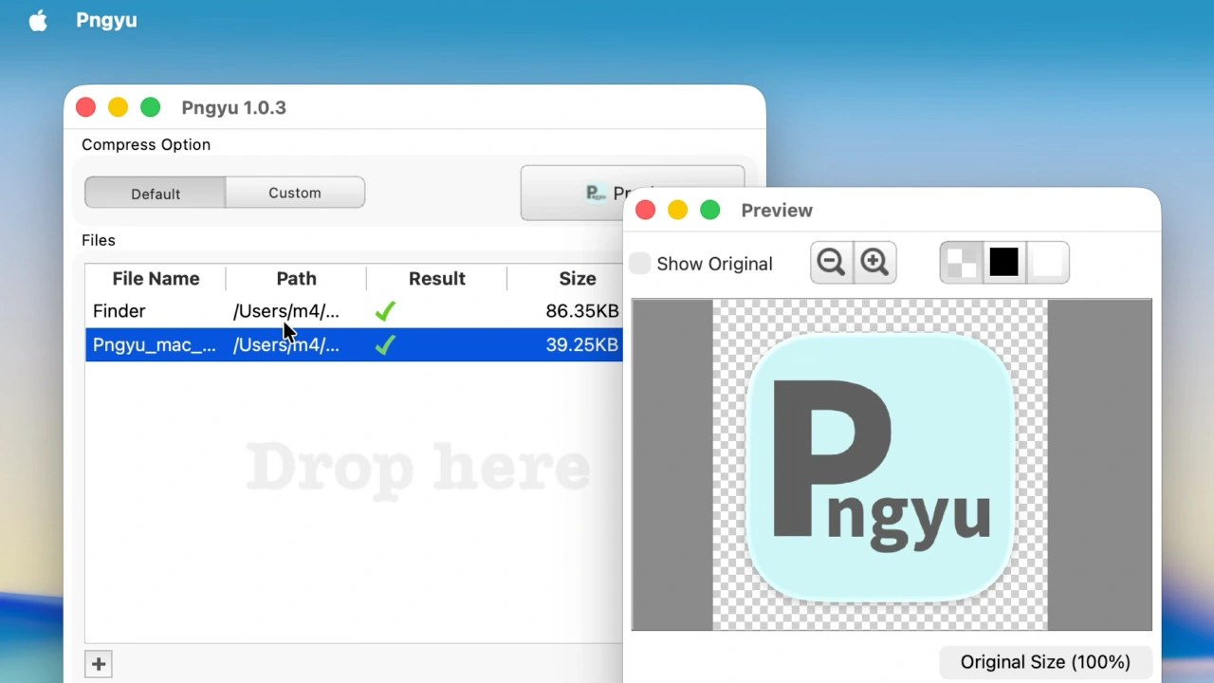Sort by Size column header

click(x=577, y=279)
